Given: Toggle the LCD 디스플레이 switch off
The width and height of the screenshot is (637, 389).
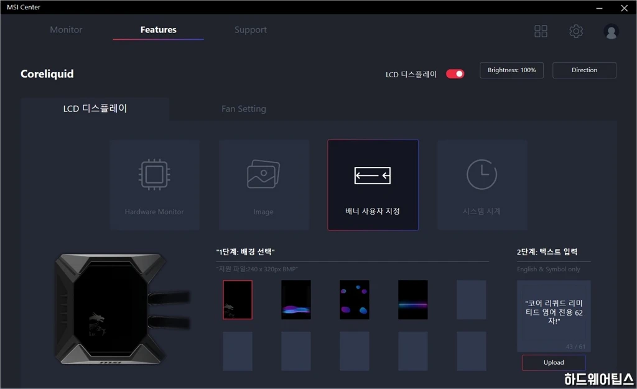Looking at the screenshot, I should [x=455, y=74].
